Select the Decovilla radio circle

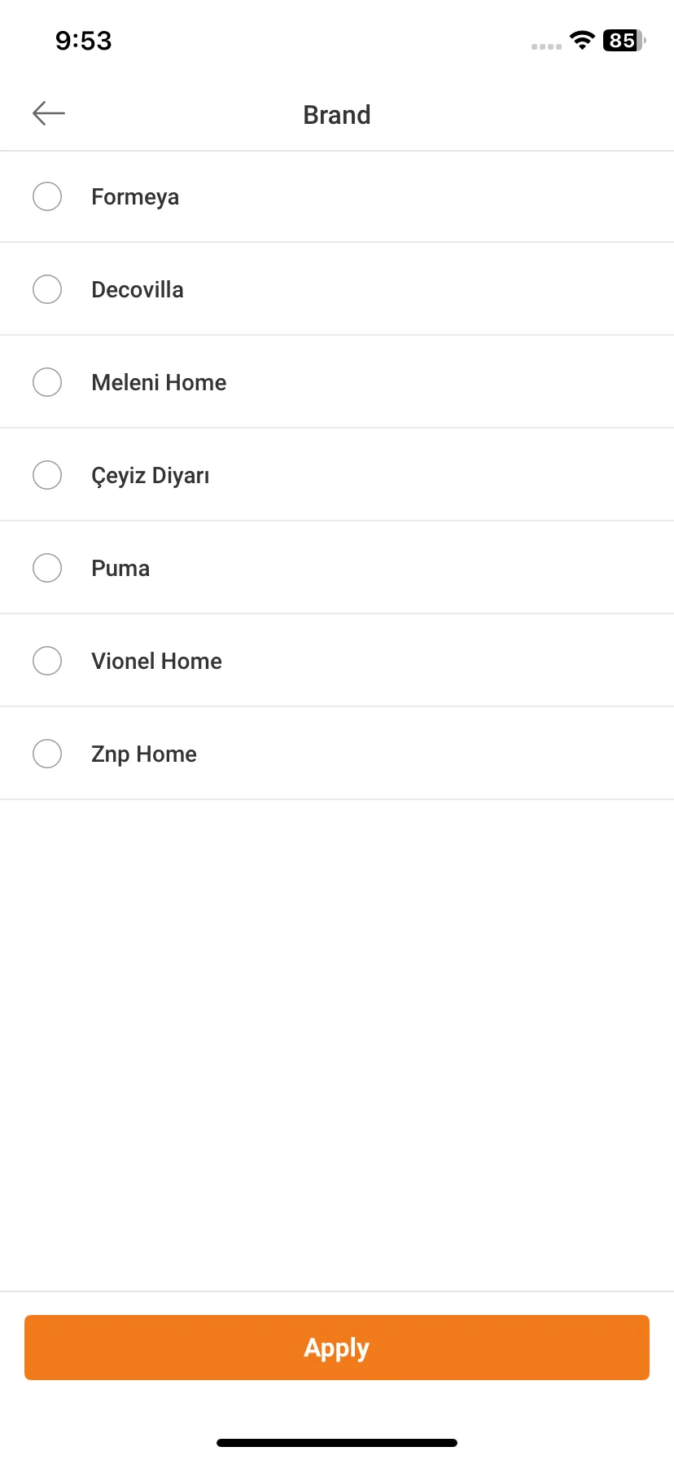pos(47,289)
